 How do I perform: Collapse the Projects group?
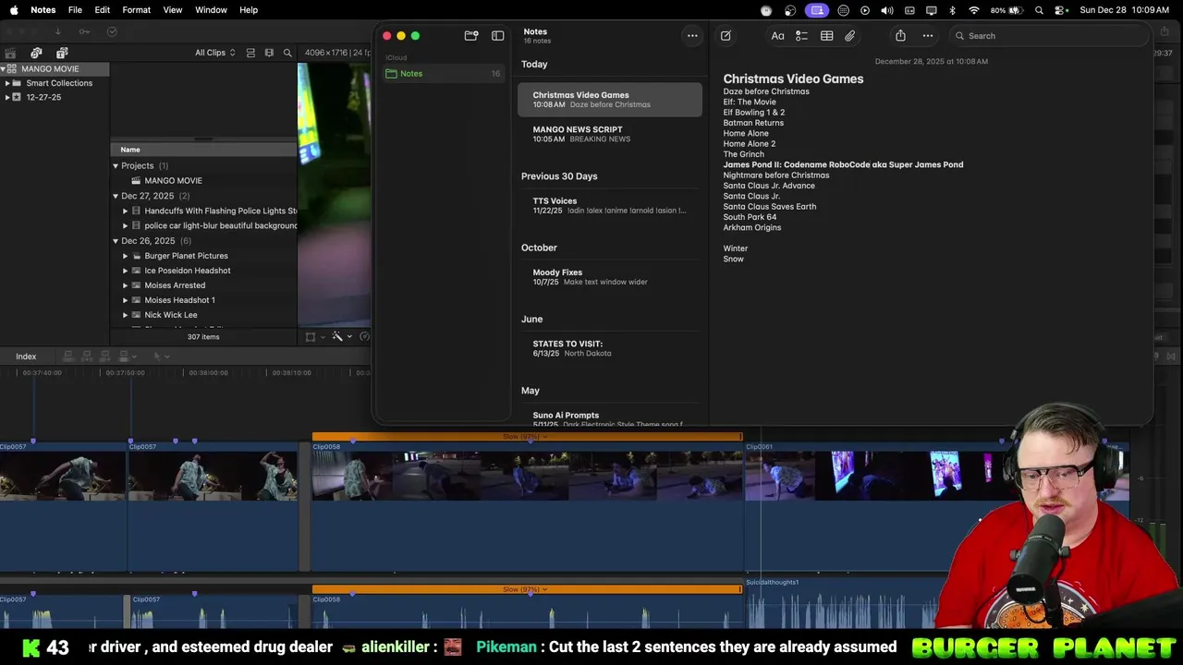(x=116, y=166)
